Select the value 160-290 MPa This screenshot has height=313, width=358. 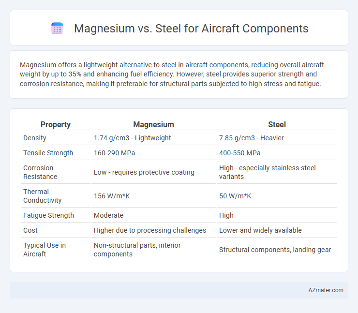click(x=114, y=153)
